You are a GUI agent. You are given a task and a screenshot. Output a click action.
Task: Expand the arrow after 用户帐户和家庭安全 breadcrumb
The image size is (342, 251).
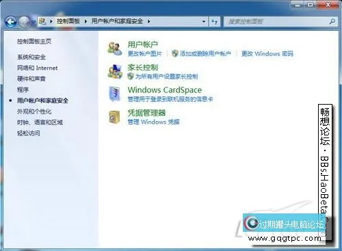point(148,21)
